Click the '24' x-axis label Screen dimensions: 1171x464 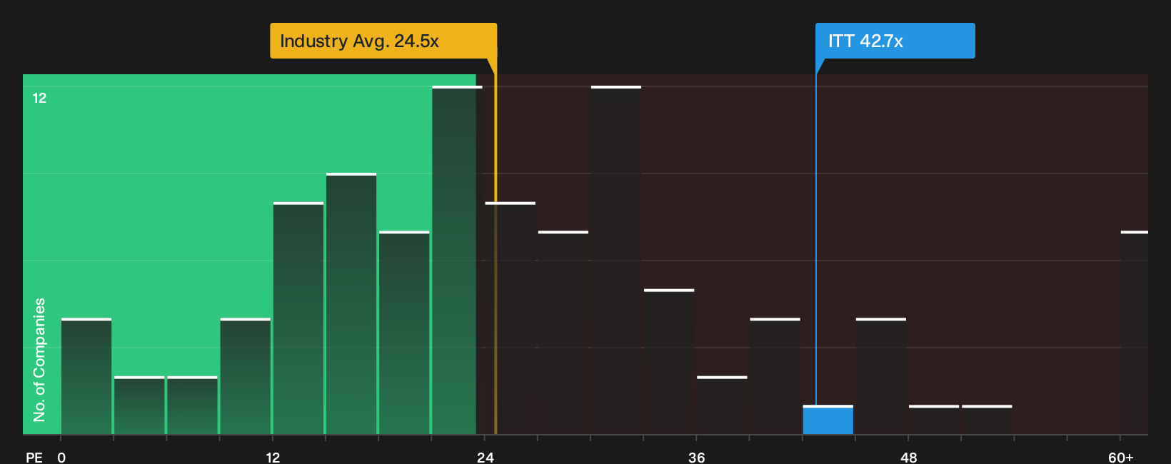click(x=485, y=457)
